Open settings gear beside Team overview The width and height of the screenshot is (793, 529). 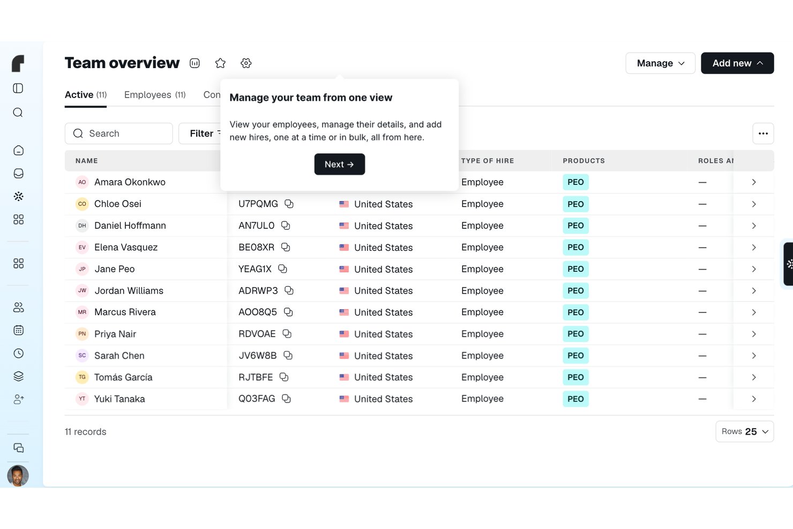coord(246,63)
